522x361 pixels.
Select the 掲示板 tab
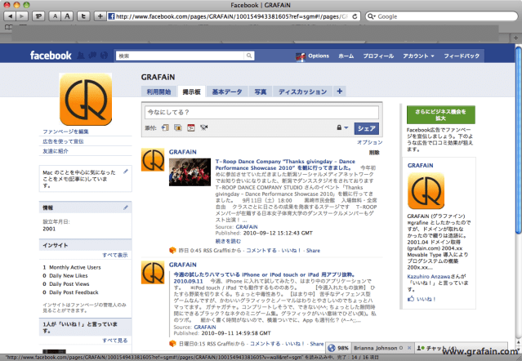191,91
